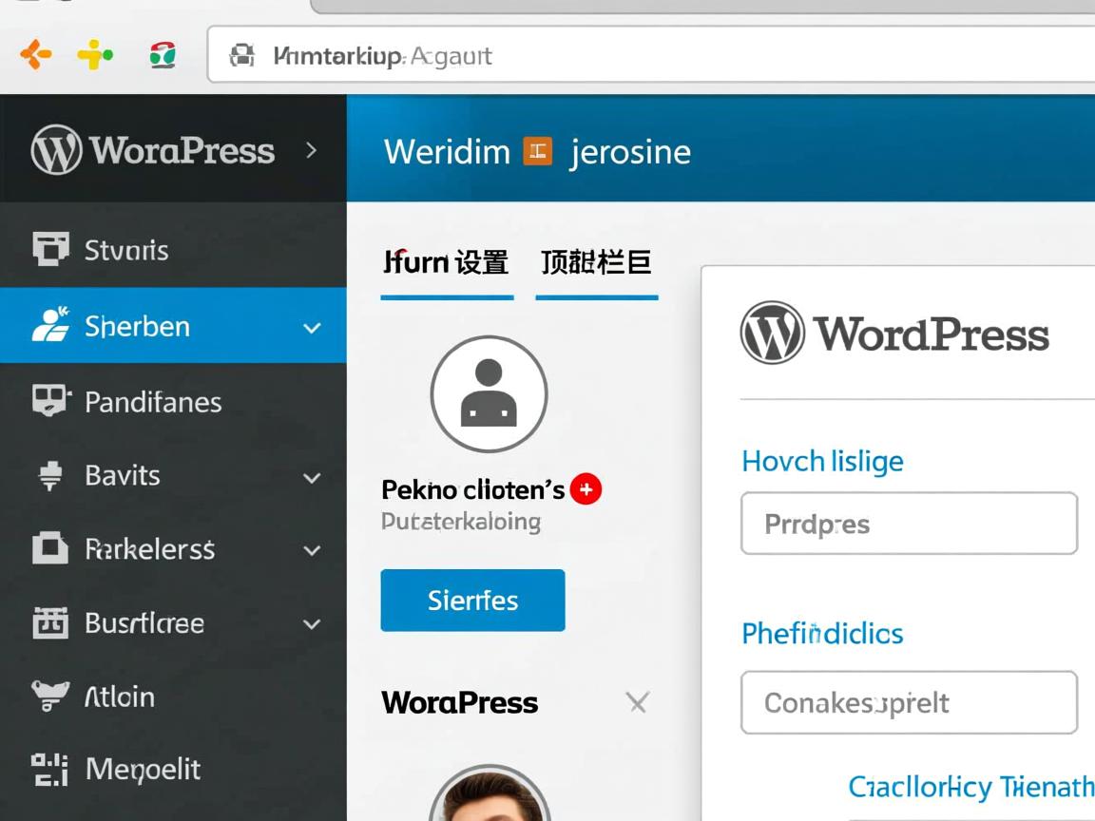Open Pandifanes from the sidebar icon
The image size is (1095, 821).
(48, 401)
